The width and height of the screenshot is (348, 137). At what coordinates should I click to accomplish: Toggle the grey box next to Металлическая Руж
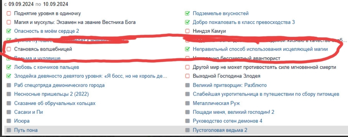click(187, 103)
